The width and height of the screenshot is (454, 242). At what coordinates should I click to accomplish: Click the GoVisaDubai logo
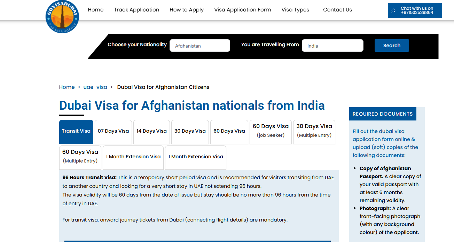(x=62, y=17)
